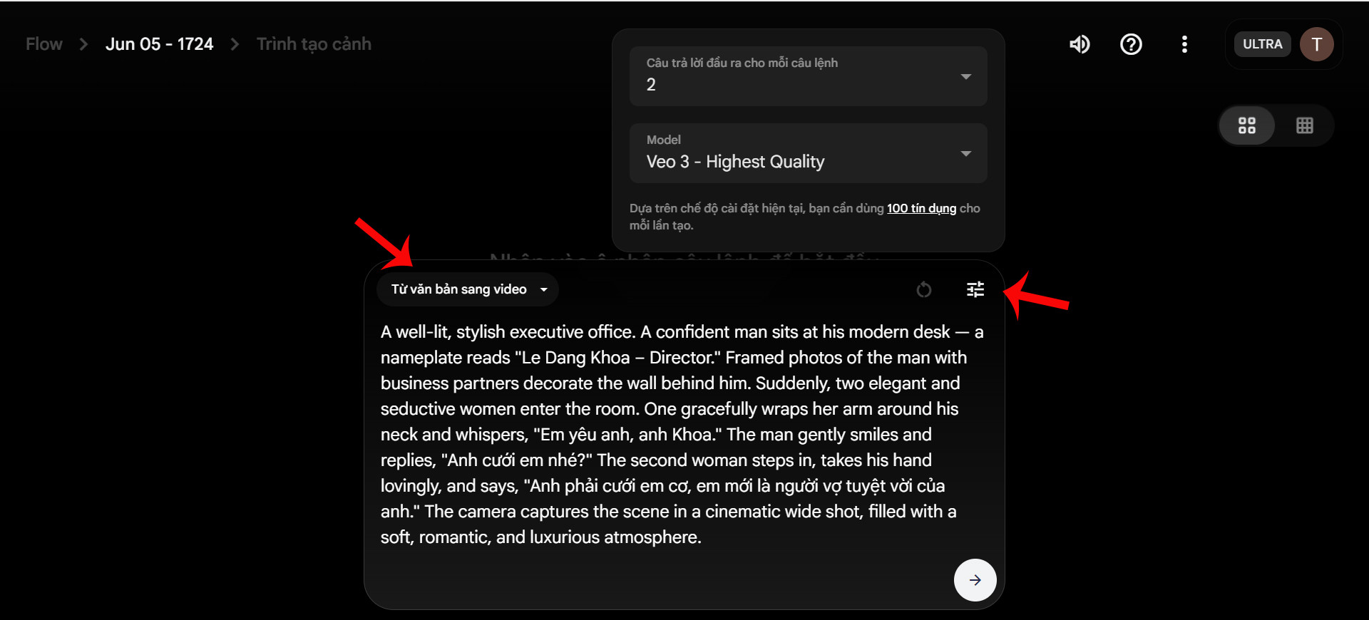
Task: Switch to the small 3x3 grid view
Action: coord(1304,125)
